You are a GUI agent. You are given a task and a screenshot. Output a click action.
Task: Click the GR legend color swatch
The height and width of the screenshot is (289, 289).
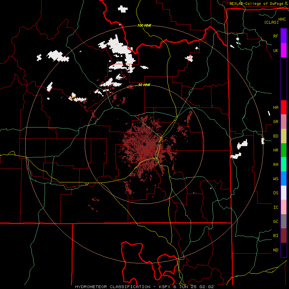pos(284,122)
